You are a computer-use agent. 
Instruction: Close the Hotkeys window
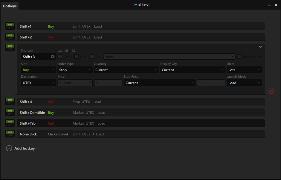[276, 5]
